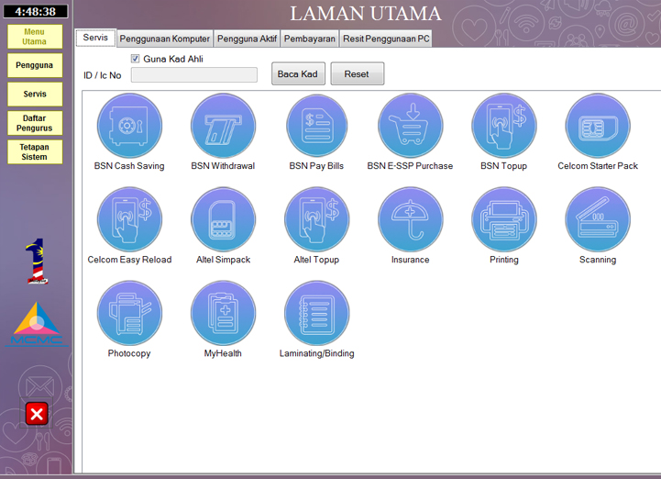The image size is (661, 479).
Task: Click the Servis sidebar button
Action: pyautogui.click(x=35, y=95)
